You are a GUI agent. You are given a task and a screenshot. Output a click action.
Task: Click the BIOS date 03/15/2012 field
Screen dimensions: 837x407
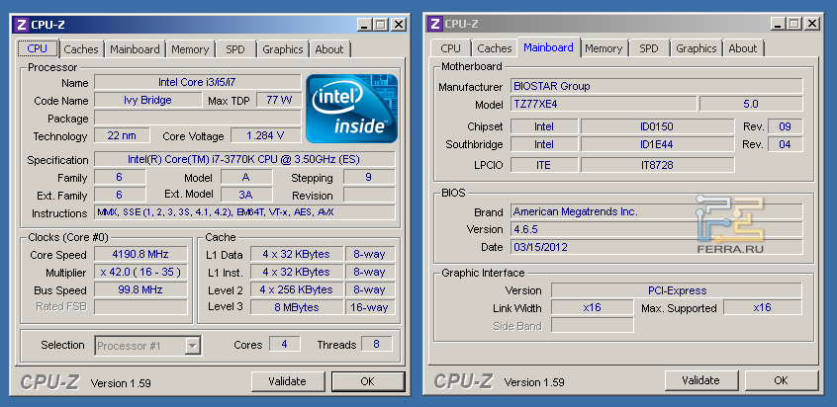[657, 247]
